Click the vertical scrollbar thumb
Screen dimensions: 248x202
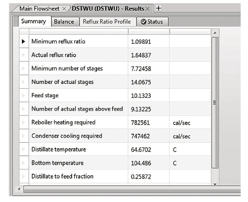click(x=215, y=103)
